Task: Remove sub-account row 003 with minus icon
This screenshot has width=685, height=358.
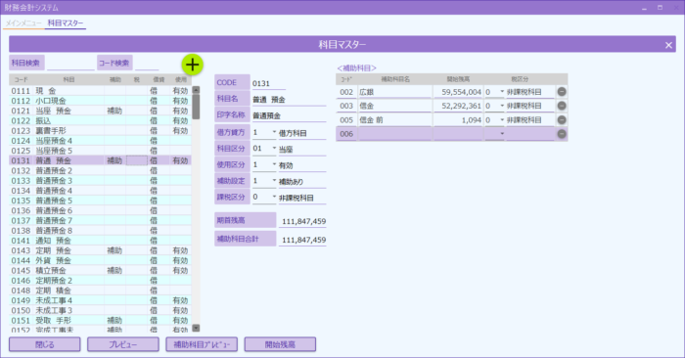Action: pos(562,106)
